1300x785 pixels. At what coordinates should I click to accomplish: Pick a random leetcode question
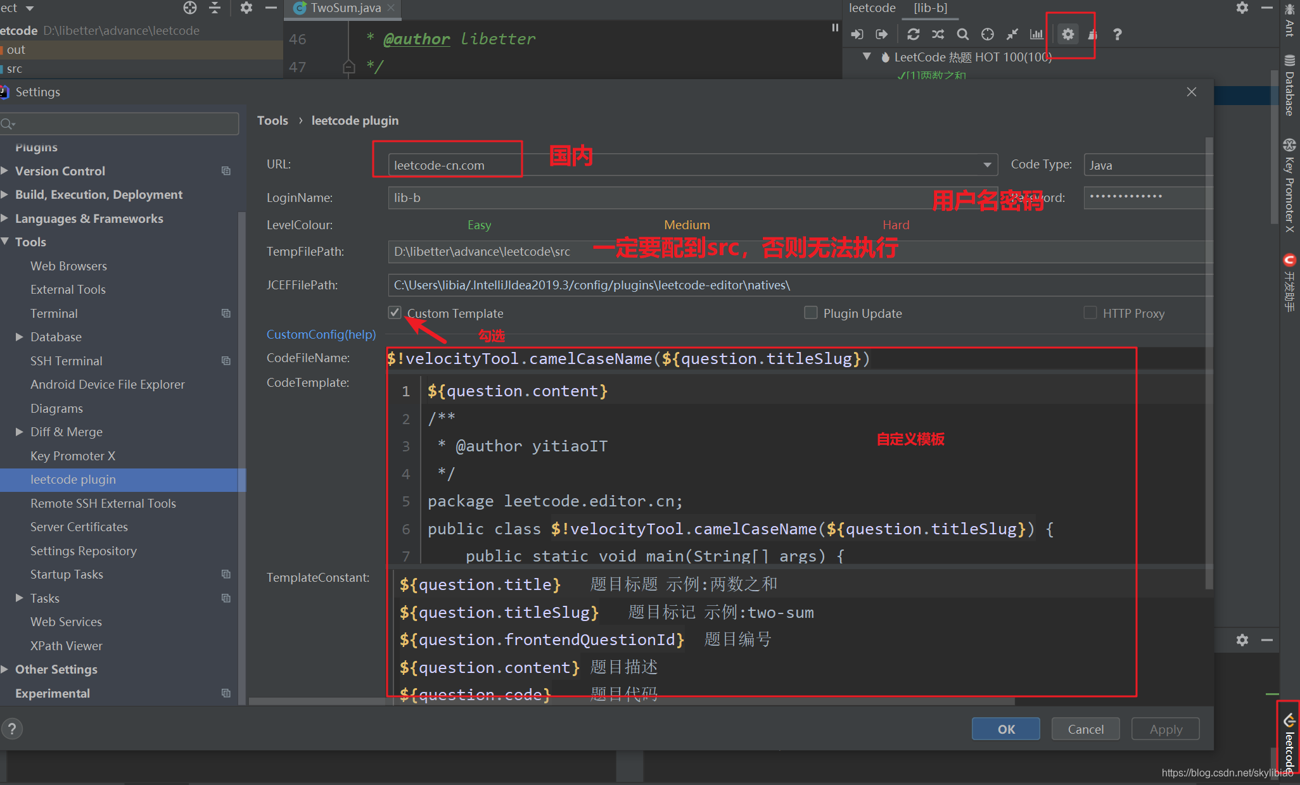coord(938,34)
